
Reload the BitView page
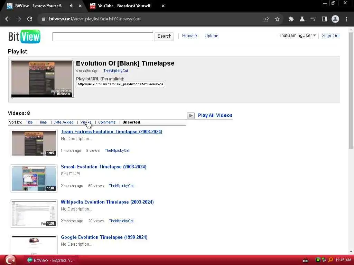30,19
